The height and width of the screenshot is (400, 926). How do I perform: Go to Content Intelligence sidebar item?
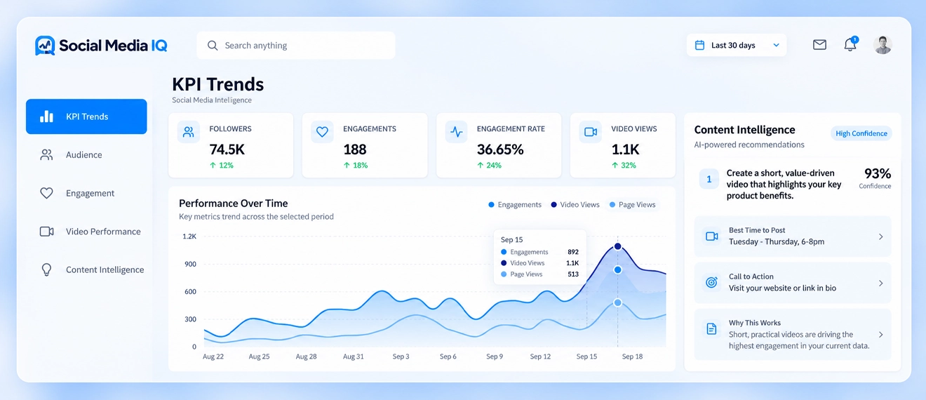coord(86,269)
